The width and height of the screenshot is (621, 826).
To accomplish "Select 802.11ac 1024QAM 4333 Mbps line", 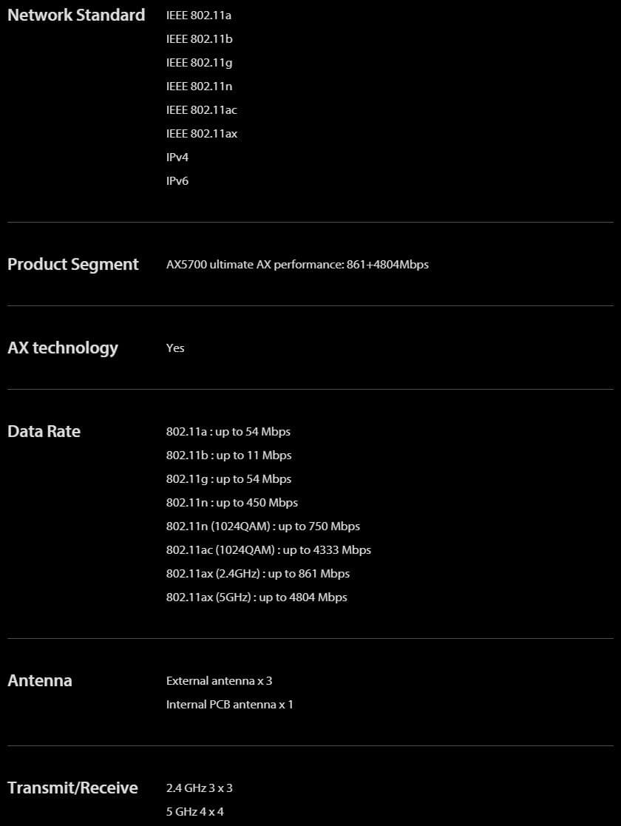I will 268,550.
